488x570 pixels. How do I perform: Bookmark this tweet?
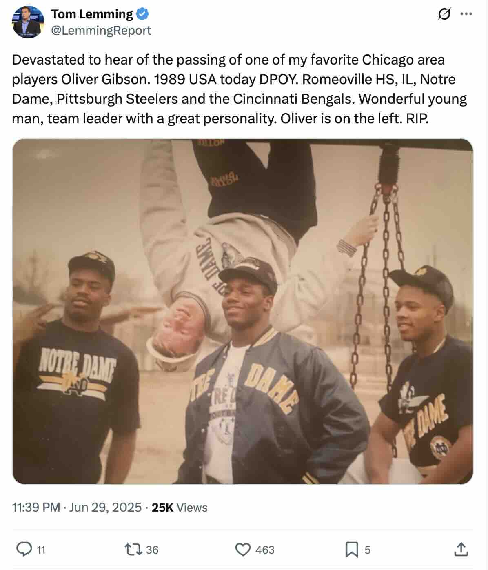(352, 550)
